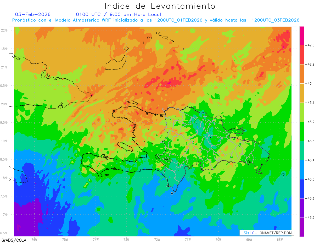Click the longitude label "73W"

tap(126, 239)
